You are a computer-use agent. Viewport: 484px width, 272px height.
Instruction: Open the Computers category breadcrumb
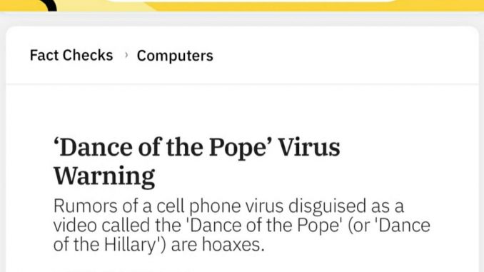coord(175,56)
